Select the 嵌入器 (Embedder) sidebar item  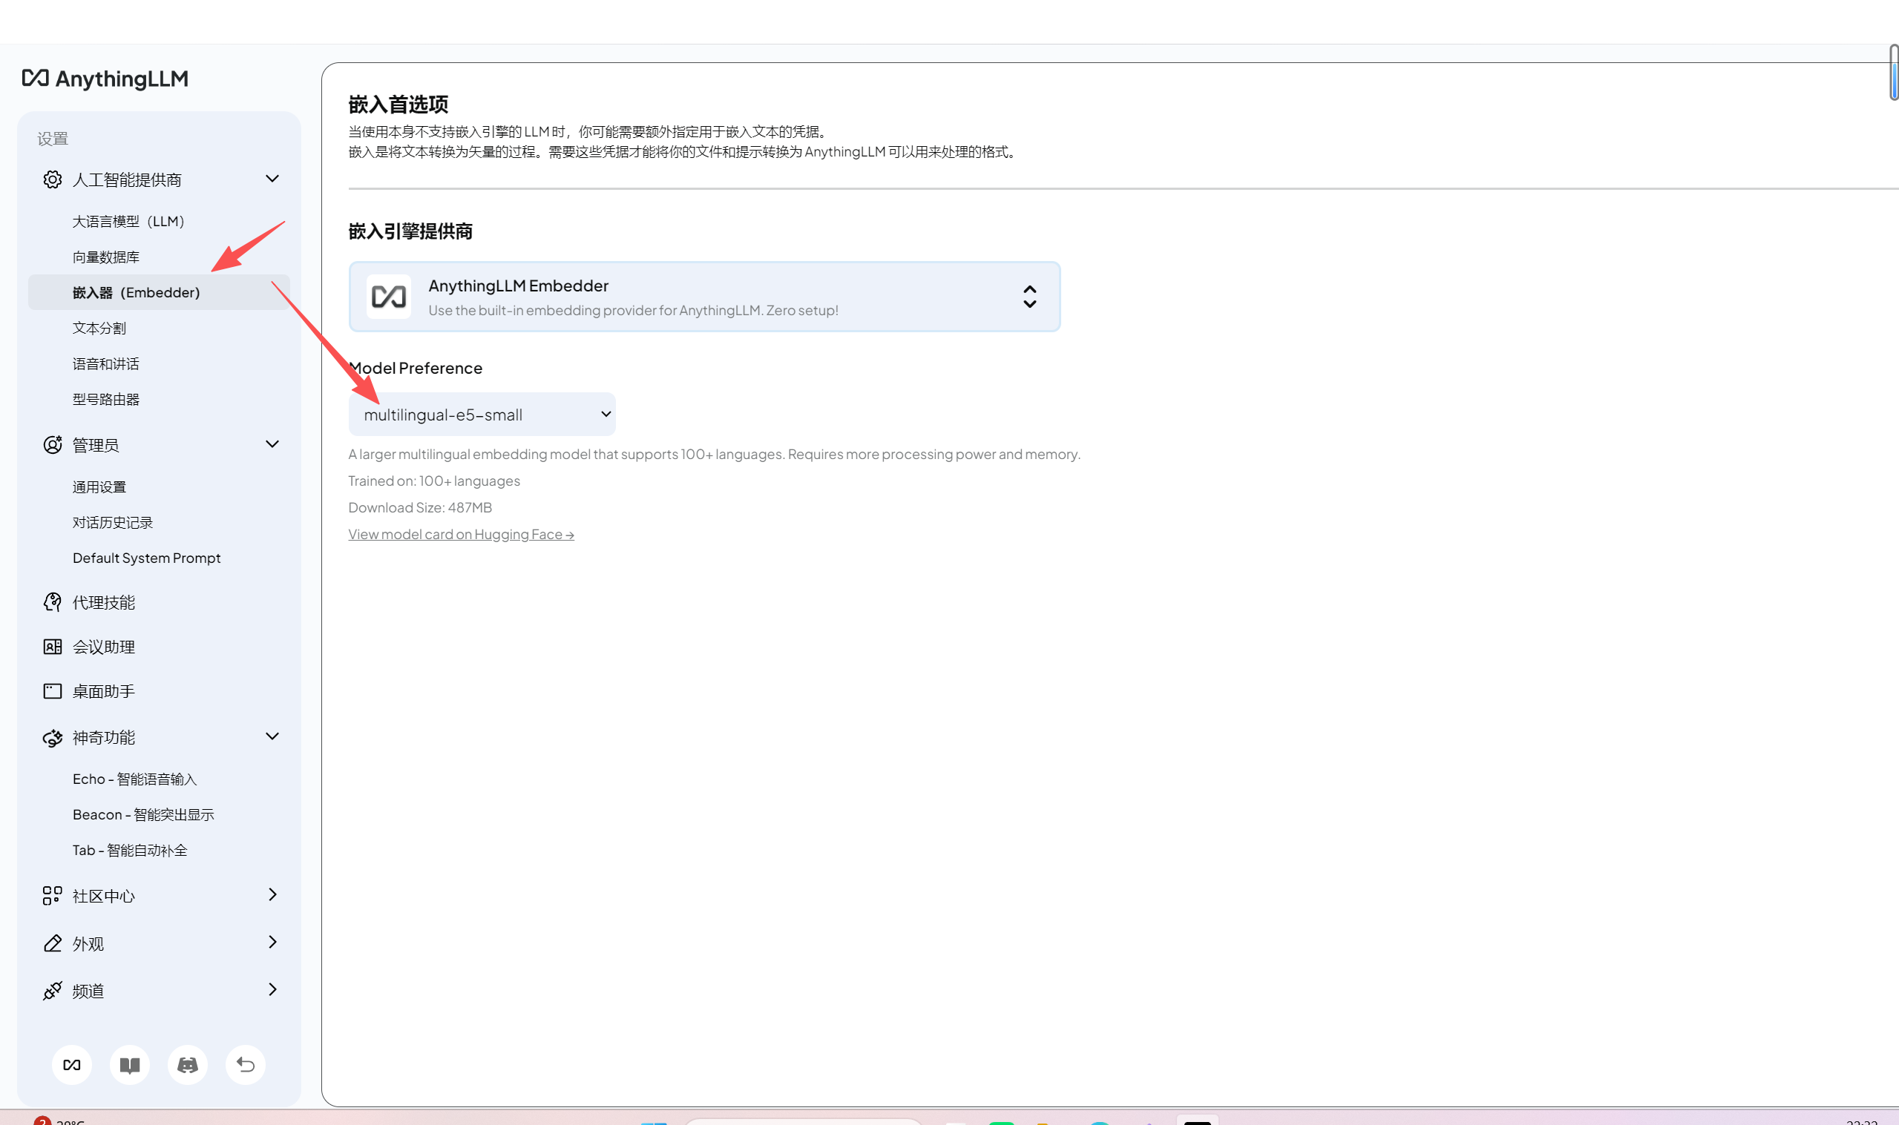[160, 293]
